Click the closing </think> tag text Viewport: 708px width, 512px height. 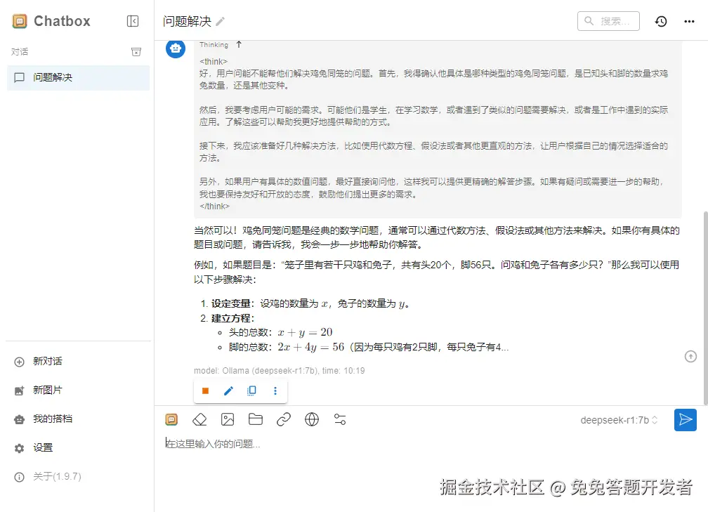214,206
